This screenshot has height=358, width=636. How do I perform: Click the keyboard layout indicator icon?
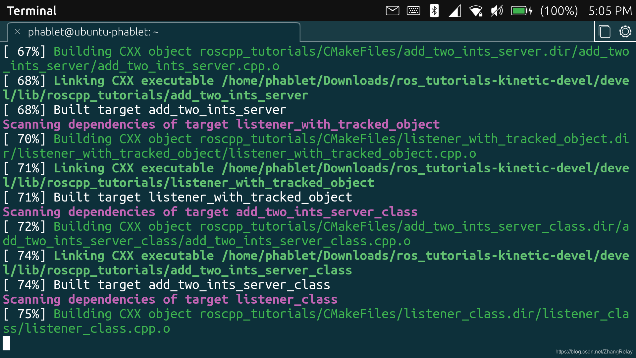coord(413,11)
